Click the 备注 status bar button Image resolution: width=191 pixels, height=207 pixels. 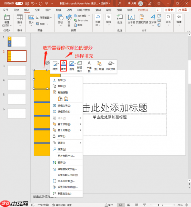pyautogui.click(x=109, y=205)
